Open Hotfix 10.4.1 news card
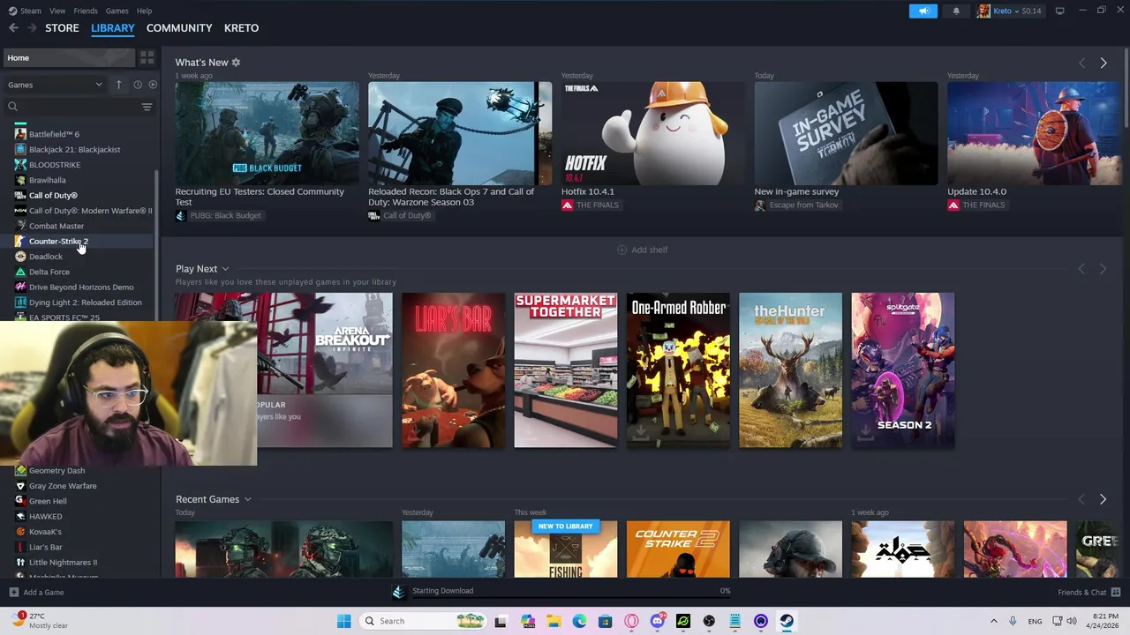 [652, 146]
